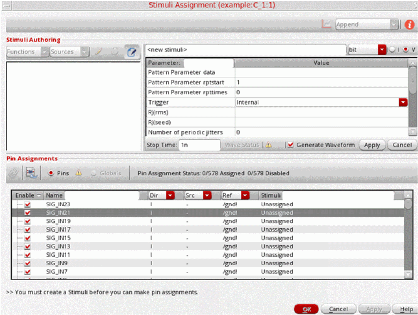Click the red info icon at top right
The width and height of the screenshot is (418, 315).
(409, 24)
